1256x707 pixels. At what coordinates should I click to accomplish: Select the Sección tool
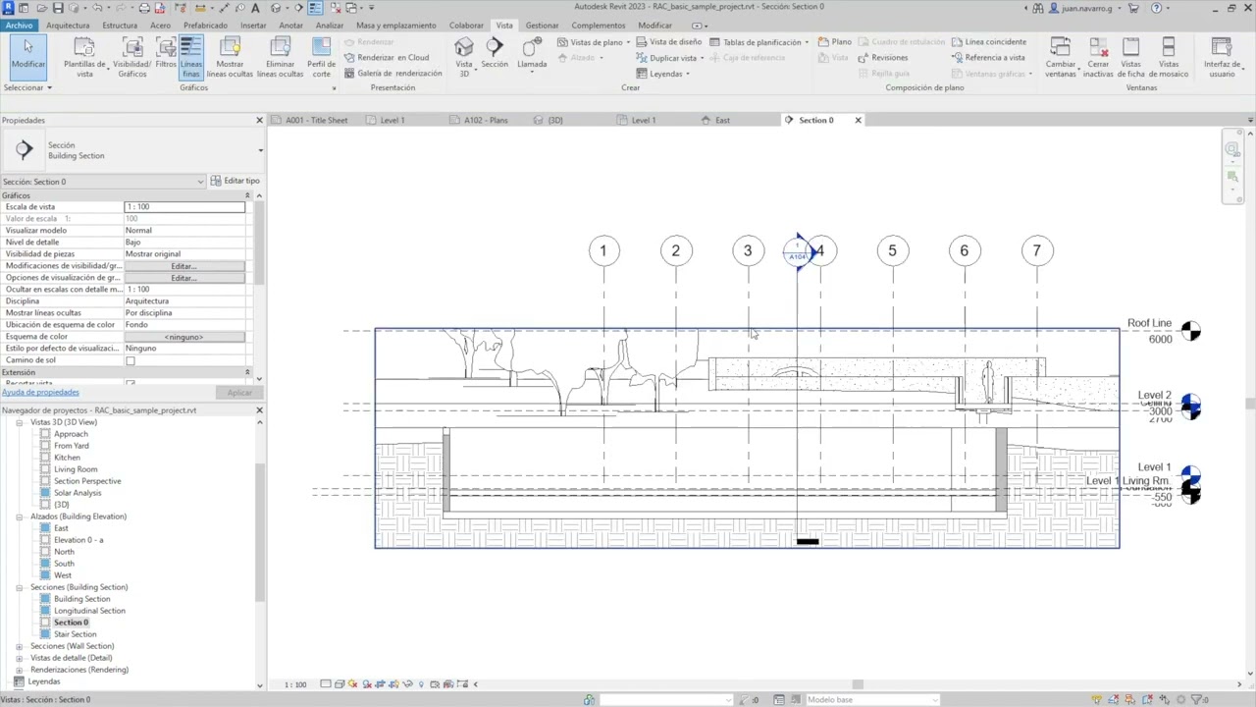point(495,53)
